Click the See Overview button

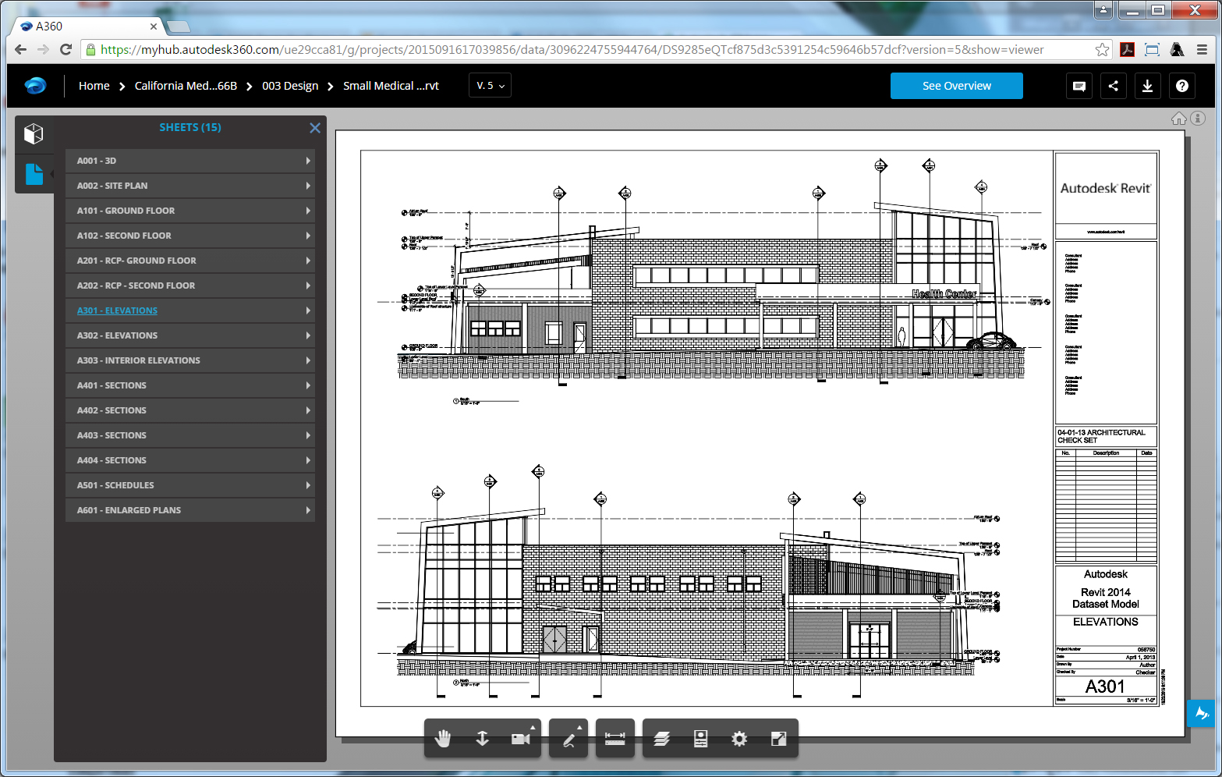click(956, 86)
